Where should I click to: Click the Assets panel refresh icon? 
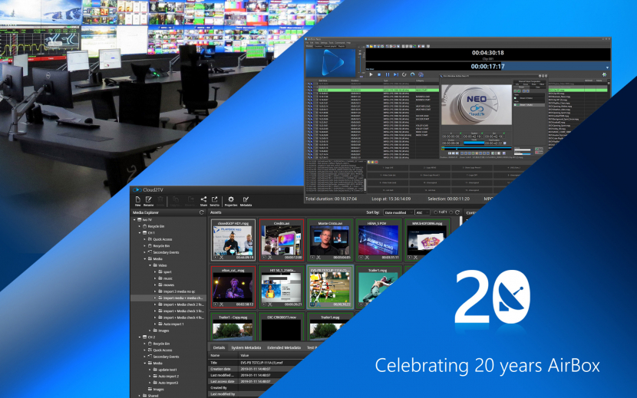pyautogui.click(x=457, y=212)
